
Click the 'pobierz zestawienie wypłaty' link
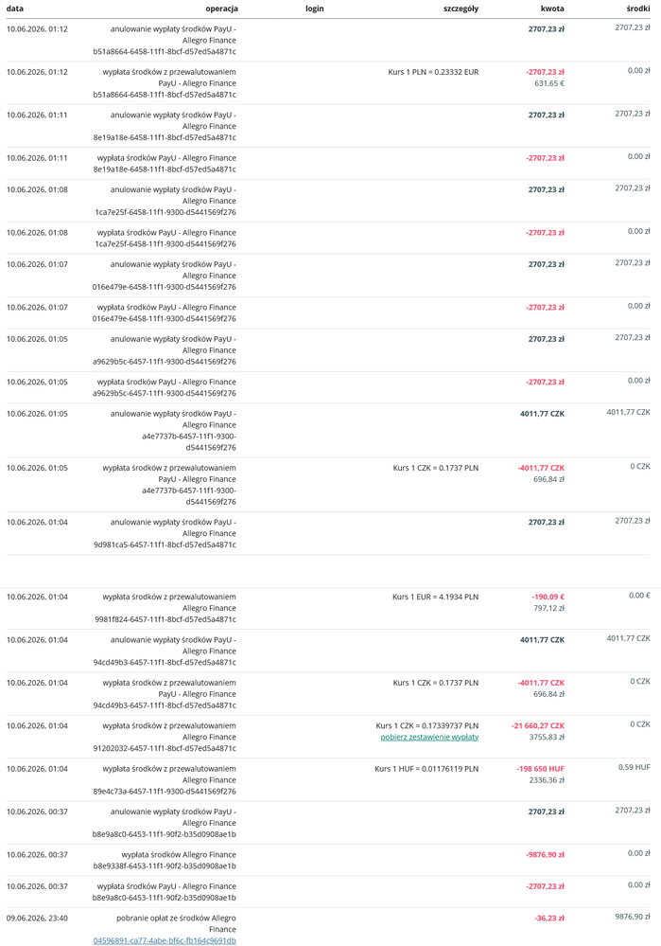[429, 738]
